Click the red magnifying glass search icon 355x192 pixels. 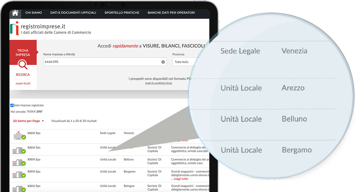pos(23,64)
